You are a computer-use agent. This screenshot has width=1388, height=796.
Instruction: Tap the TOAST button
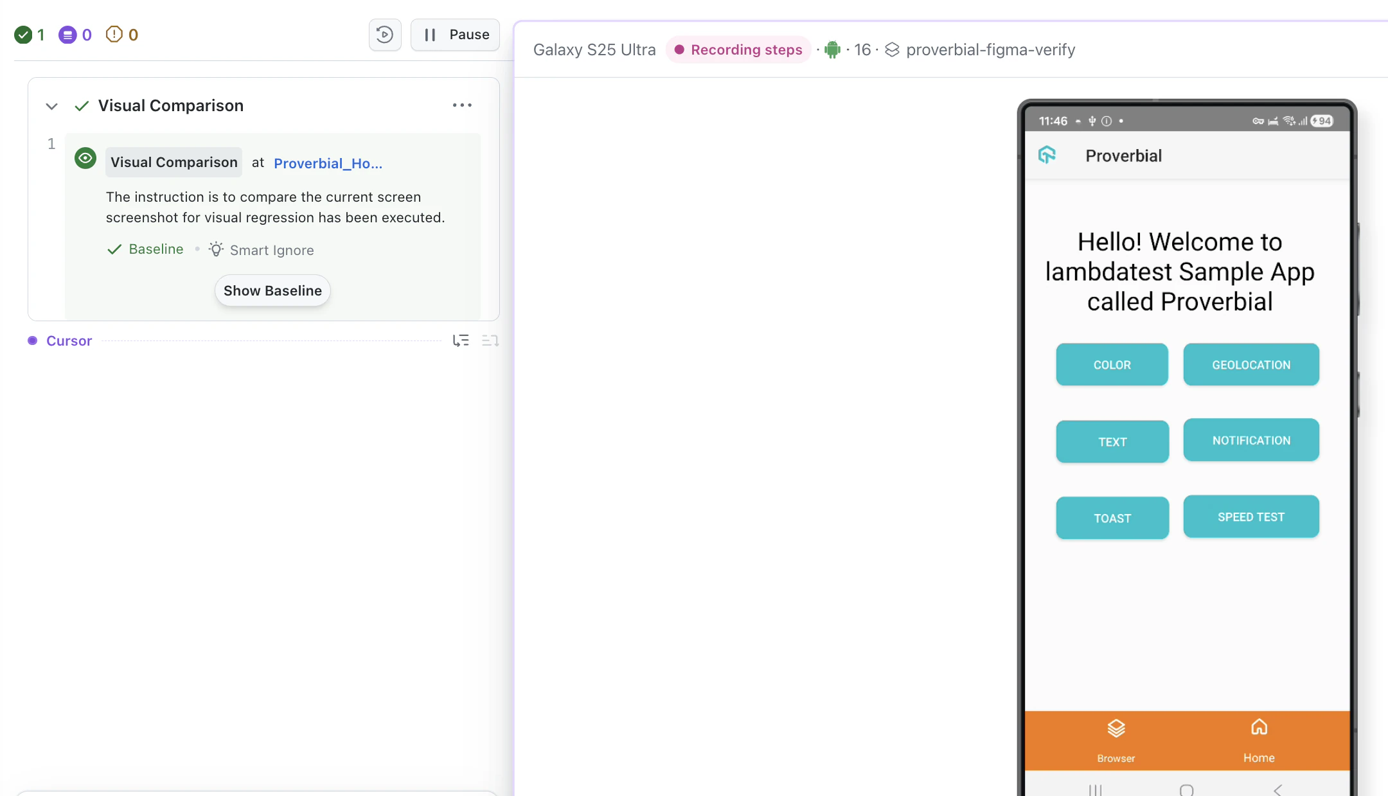(x=1112, y=518)
